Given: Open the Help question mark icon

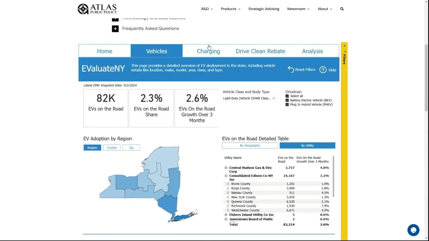Looking at the screenshot, I should click(323, 70).
